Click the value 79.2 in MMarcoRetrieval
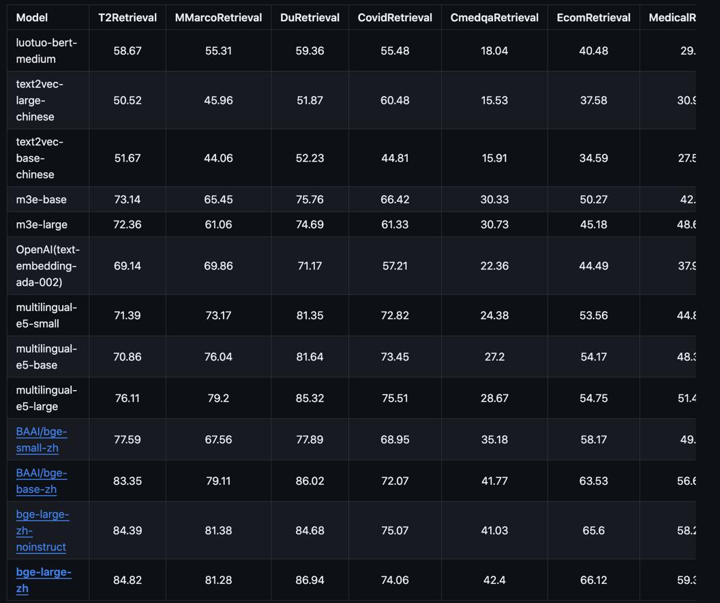Image resolution: width=720 pixels, height=603 pixels. pyautogui.click(x=218, y=398)
